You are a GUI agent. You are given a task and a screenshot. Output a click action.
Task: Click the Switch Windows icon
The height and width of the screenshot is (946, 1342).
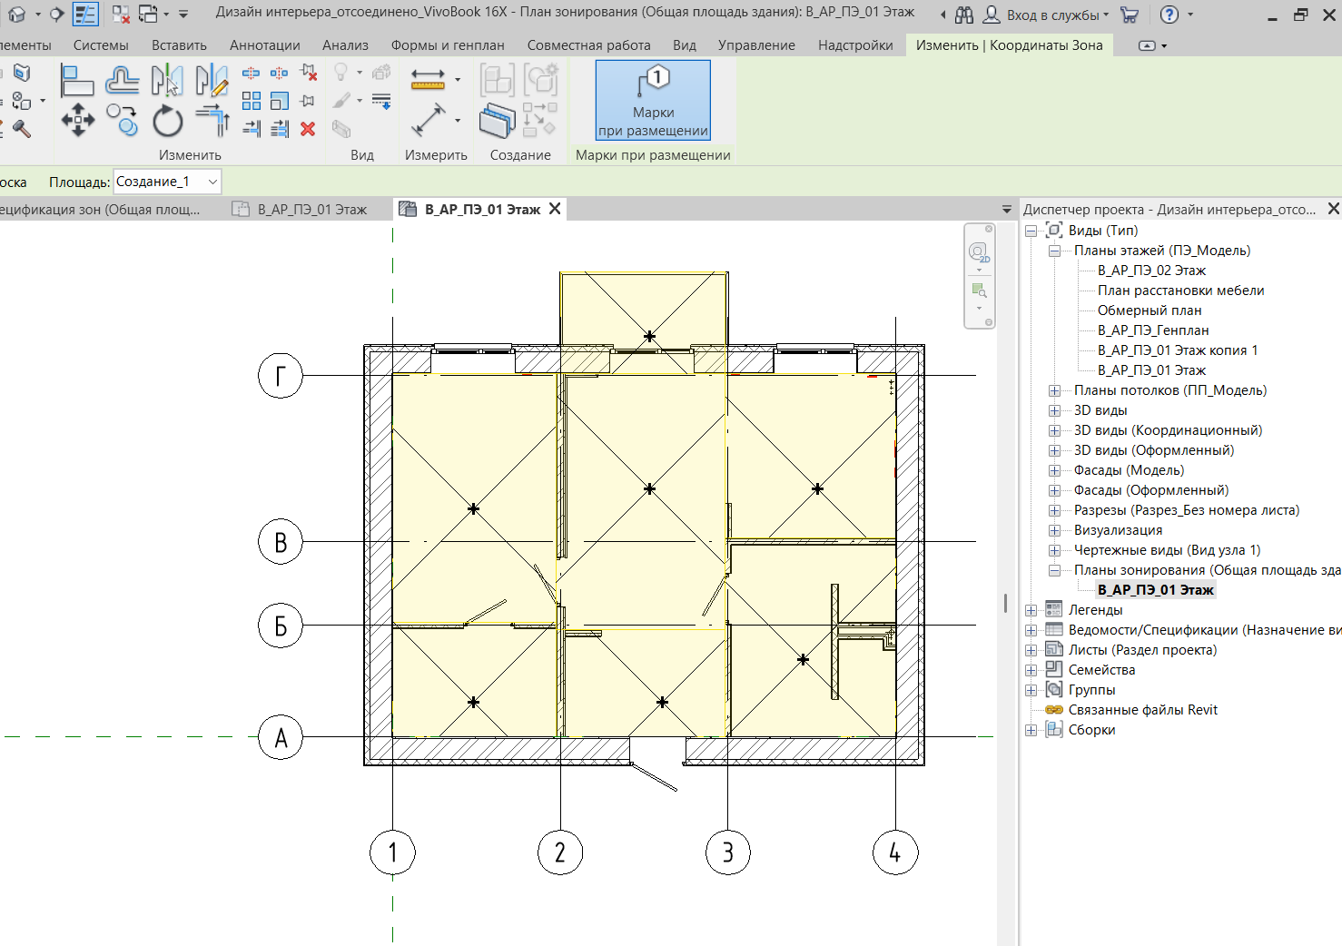(x=148, y=15)
